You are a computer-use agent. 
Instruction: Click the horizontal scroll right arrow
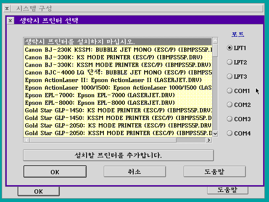point(208,140)
